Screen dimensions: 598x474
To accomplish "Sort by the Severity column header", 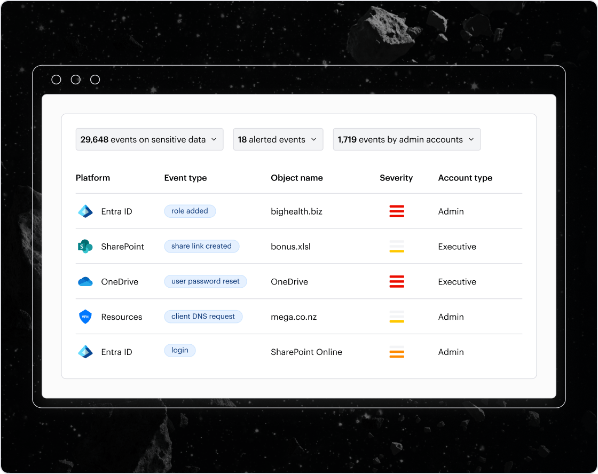I will click(x=396, y=178).
